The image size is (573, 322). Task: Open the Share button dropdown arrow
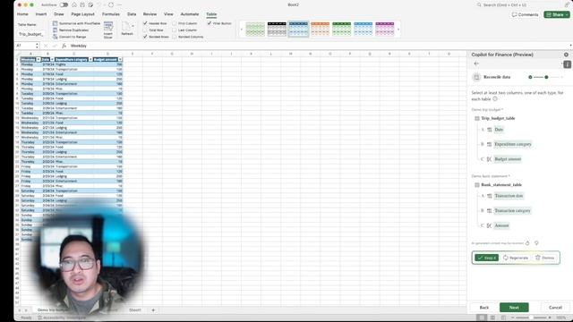coord(567,14)
